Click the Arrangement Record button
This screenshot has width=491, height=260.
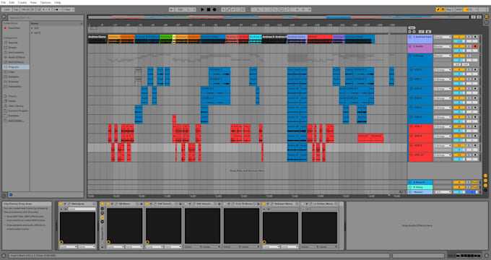(214, 9)
